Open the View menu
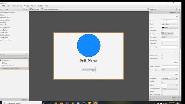Screen dimensions: 185x104 [8, 6]
